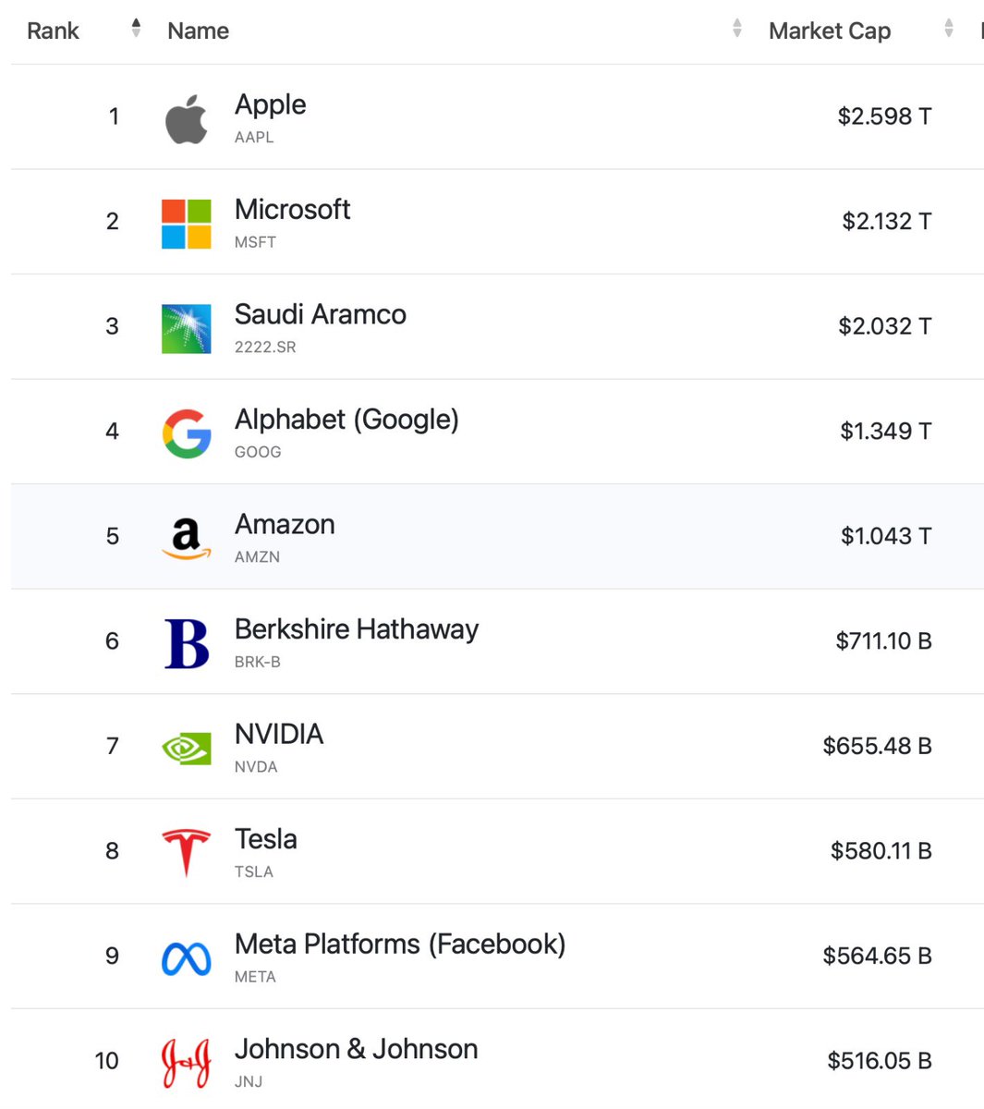This screenshot has height=1109, width=984.
Task: Click the Johnson & Johnson script logo
Action: 186,1064
